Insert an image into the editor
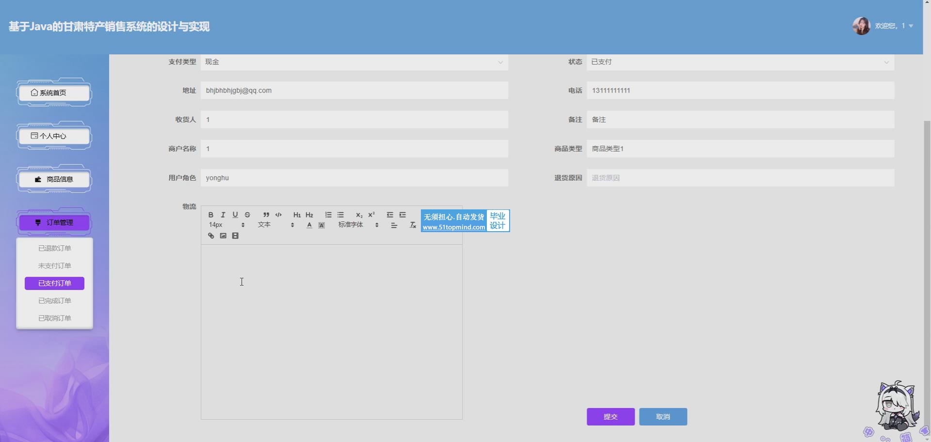Viewport: 931px width, 442px height. 223,236
